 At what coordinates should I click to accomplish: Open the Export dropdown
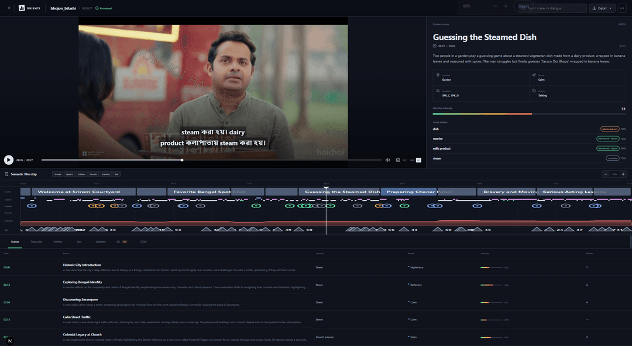click(602, 8)
